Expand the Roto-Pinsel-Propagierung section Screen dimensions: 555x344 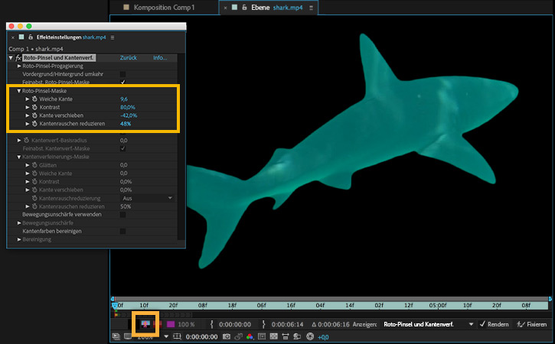tap(20, 67)
